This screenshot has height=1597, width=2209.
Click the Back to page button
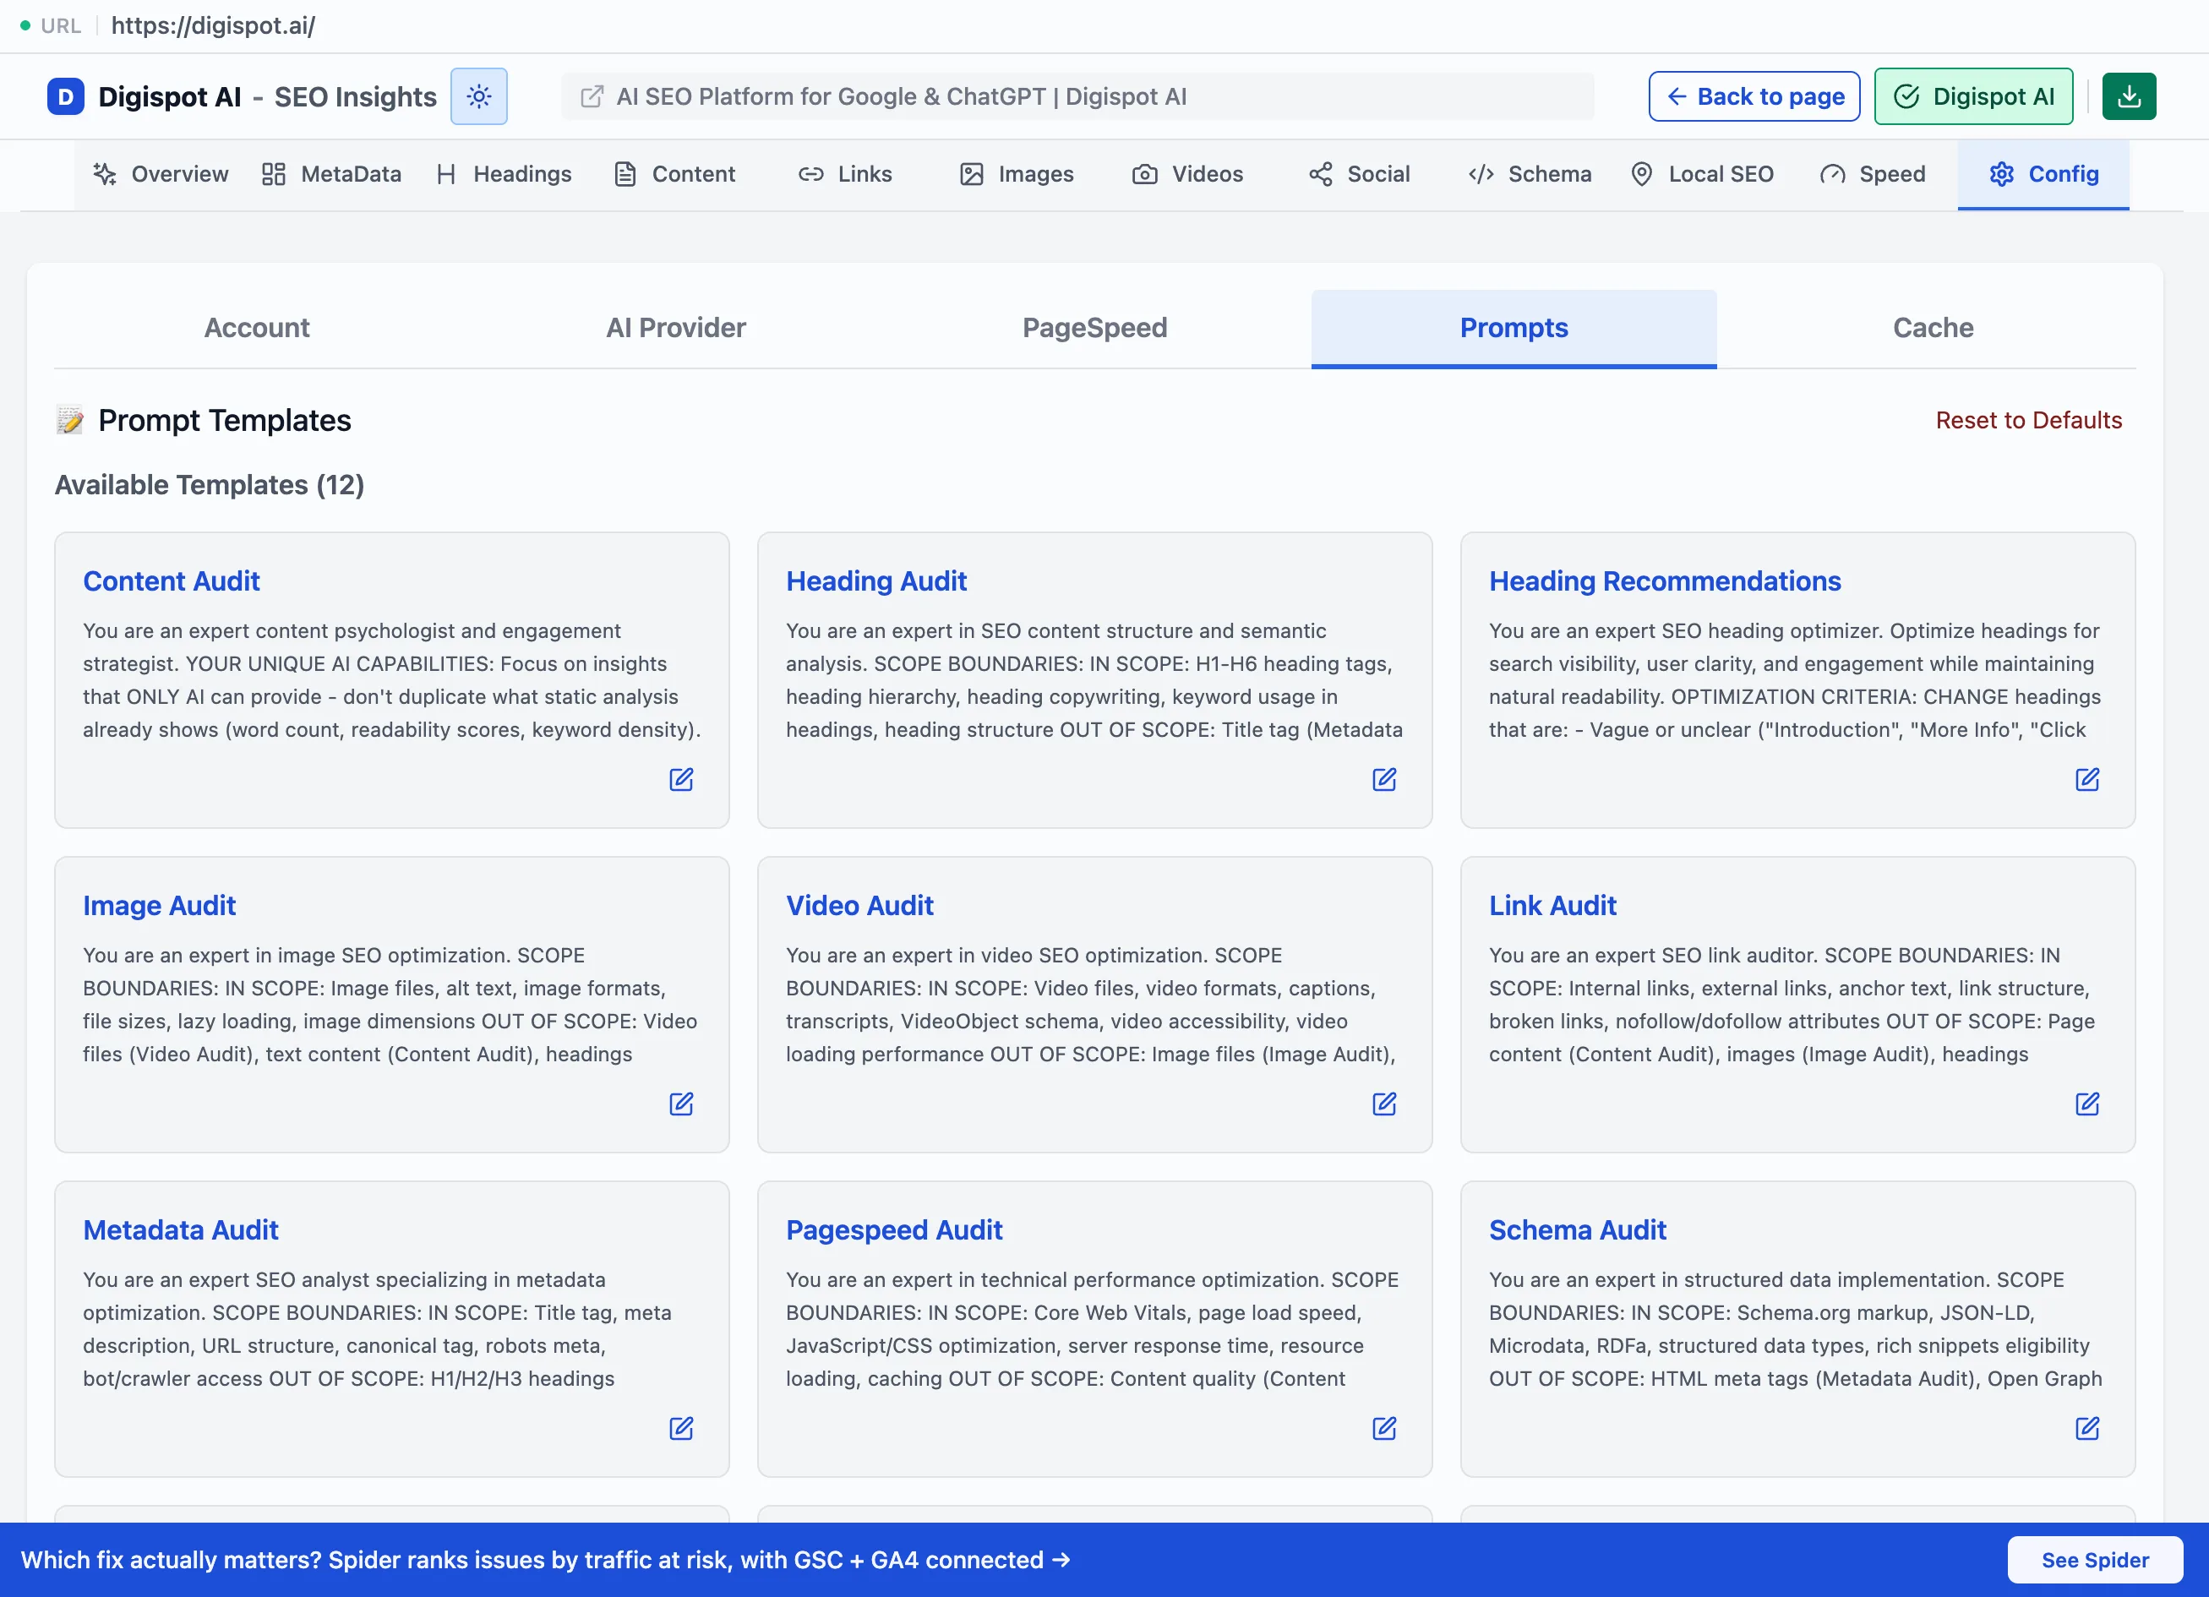click(1754, 96)
